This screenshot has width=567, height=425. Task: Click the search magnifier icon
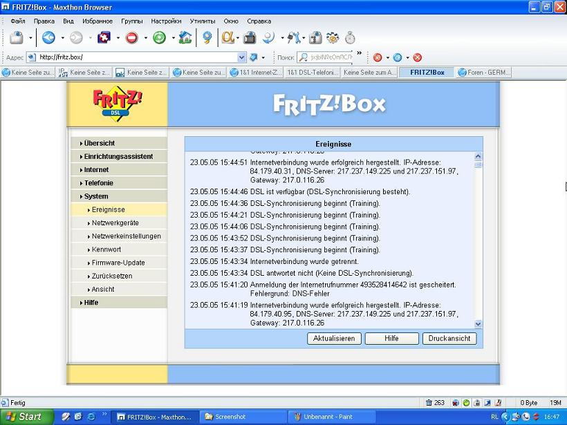(304, 57)
